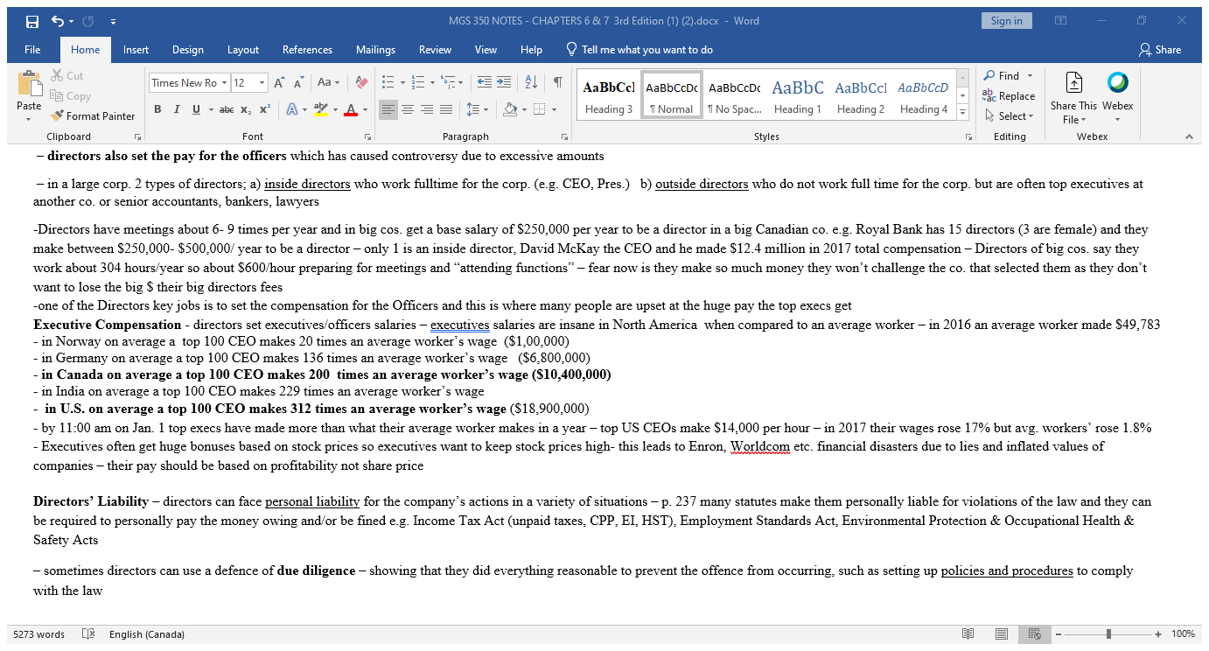Open the Mailings ribbon tab
Image resolution: width=1209 pixels, height=651 pixels.
pos(375,50)
